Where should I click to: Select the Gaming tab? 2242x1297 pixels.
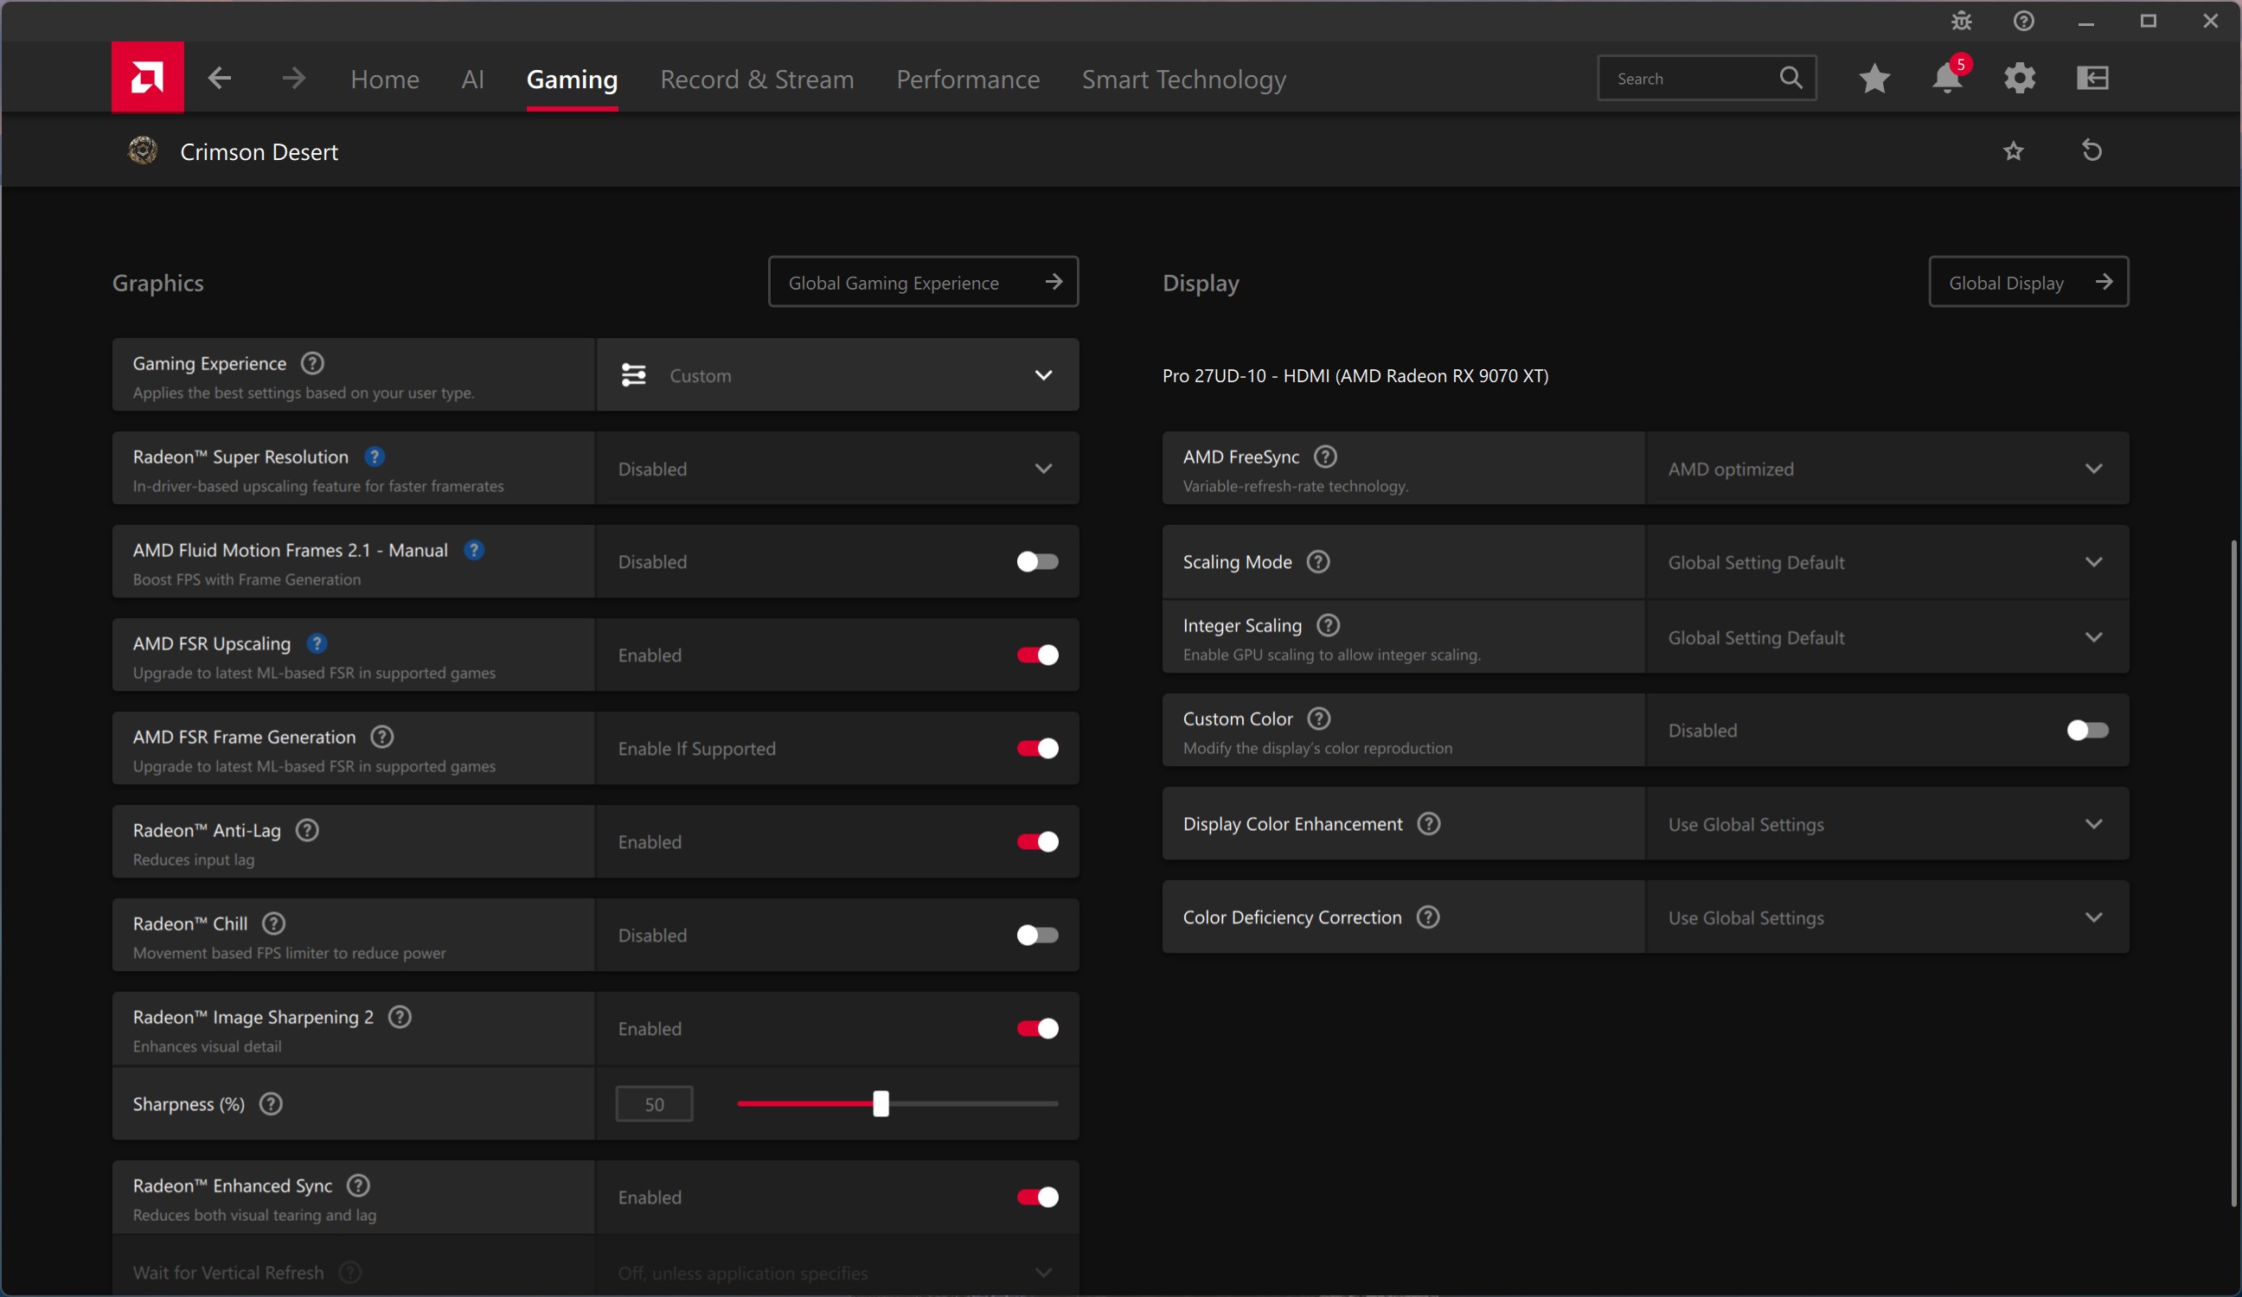(572, 80)
